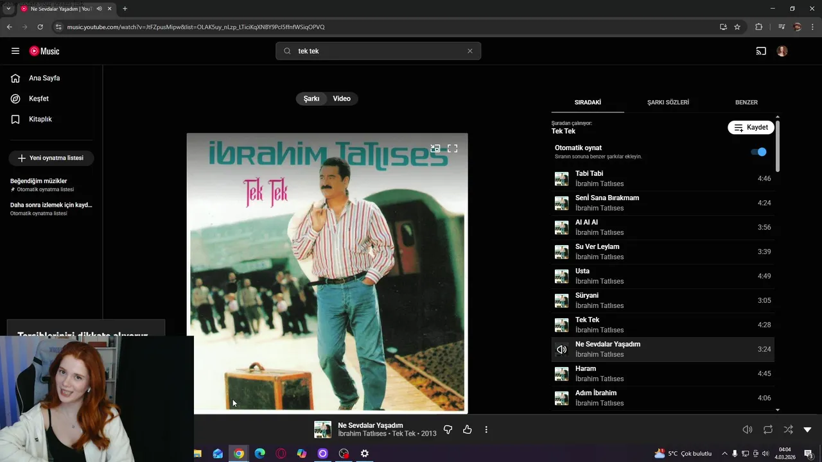Click the player bar album thumbnail

tap(322, 429)
